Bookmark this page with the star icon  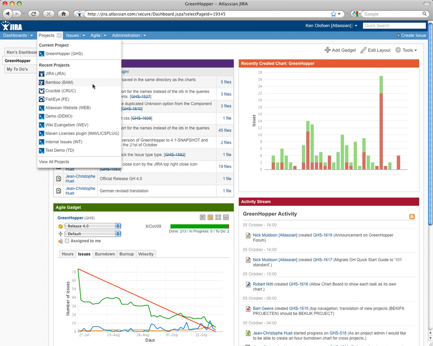(x=333, y=14)
